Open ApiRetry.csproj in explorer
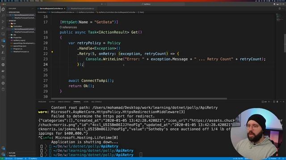286x160 pixels. click(21, 40)
